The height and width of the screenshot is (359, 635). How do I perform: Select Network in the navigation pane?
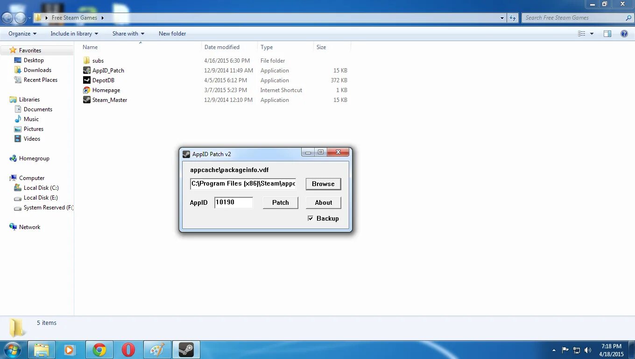pyautogui.click(x=29, y=227)
